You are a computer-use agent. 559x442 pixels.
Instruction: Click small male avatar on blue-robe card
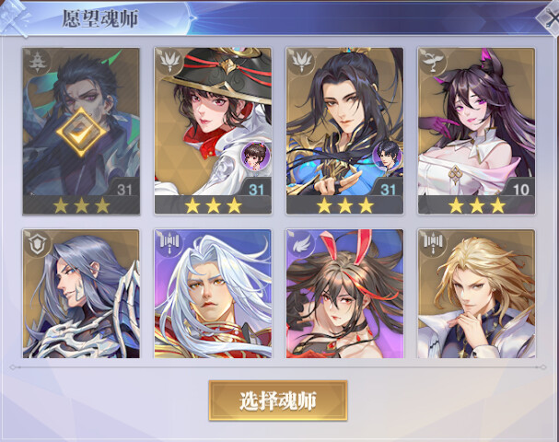pyautogui.click(x=387, y=156)
